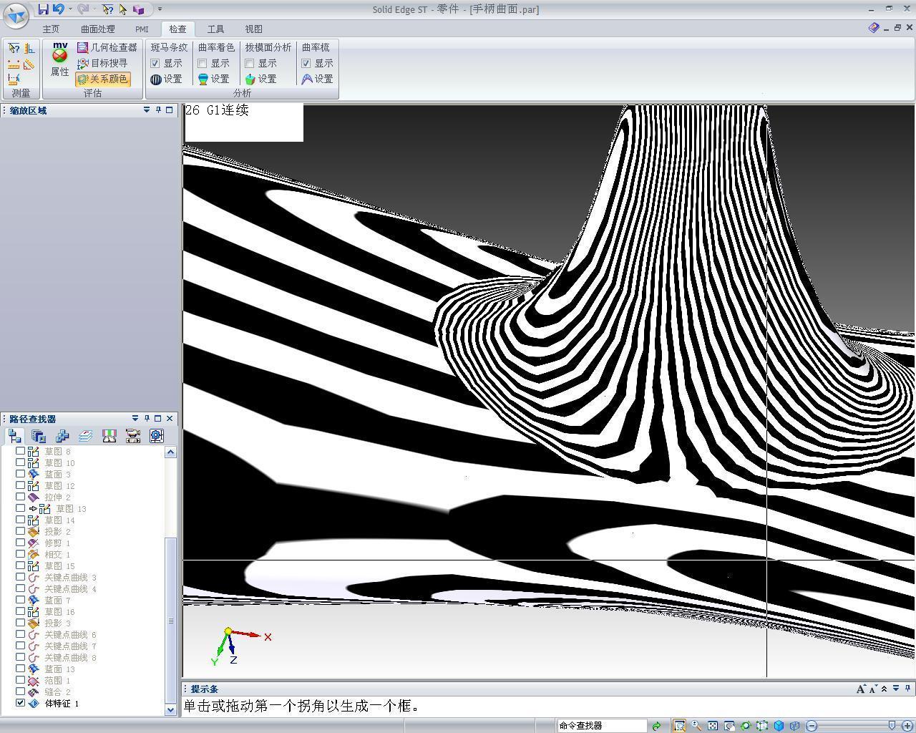Open the 提示条 options dropdown
This screenshot has height=733, width=916.
pos(895,689)
